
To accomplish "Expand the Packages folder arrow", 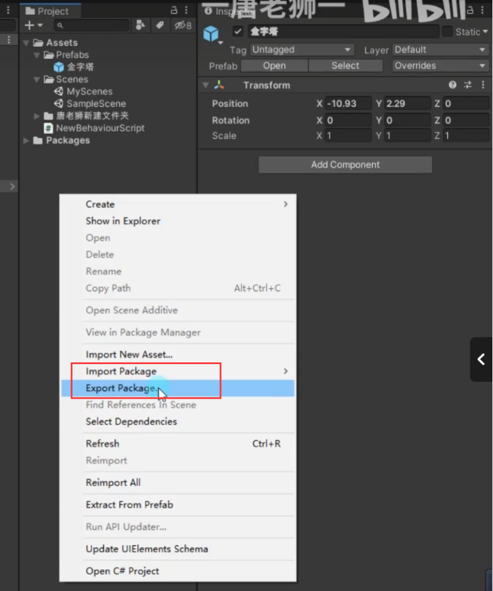I will click(x=26, y=141).
